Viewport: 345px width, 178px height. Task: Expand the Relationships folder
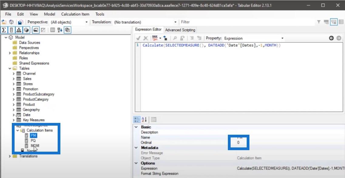click(x=10, y=53)
